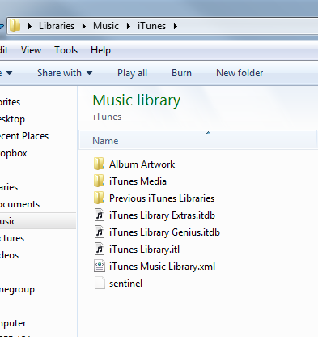Click the iTunes Library.itl file icon
The width and height of the screenshot is (318, 337).
click(x=100, y=250)
